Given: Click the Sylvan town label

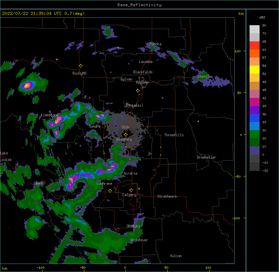Looking at the screenshot, I should click(x=126, y=79).
